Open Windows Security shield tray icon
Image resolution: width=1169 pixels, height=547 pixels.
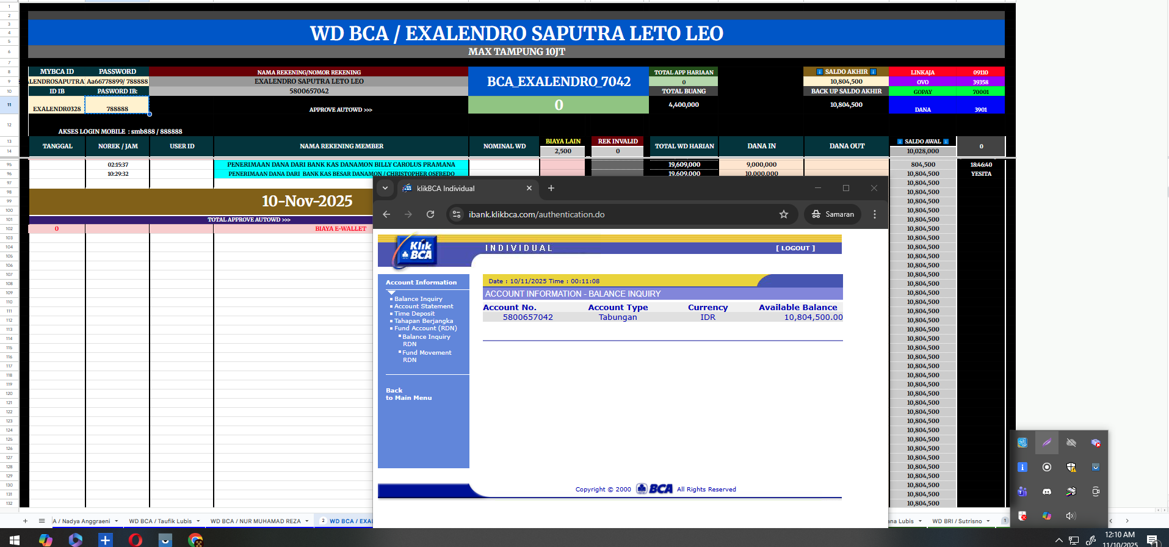point(1071,467)
